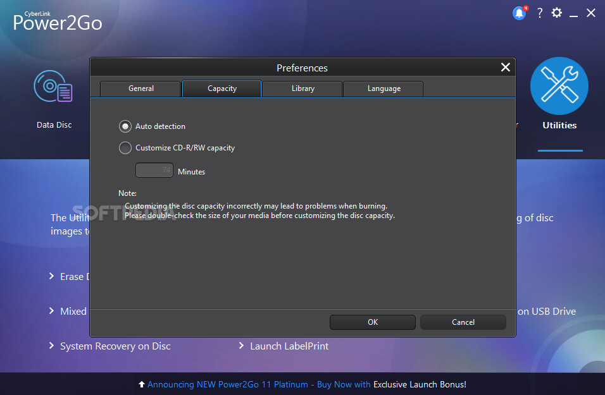Expand chevron beside System Recovery on Disc

click(51, 346)
